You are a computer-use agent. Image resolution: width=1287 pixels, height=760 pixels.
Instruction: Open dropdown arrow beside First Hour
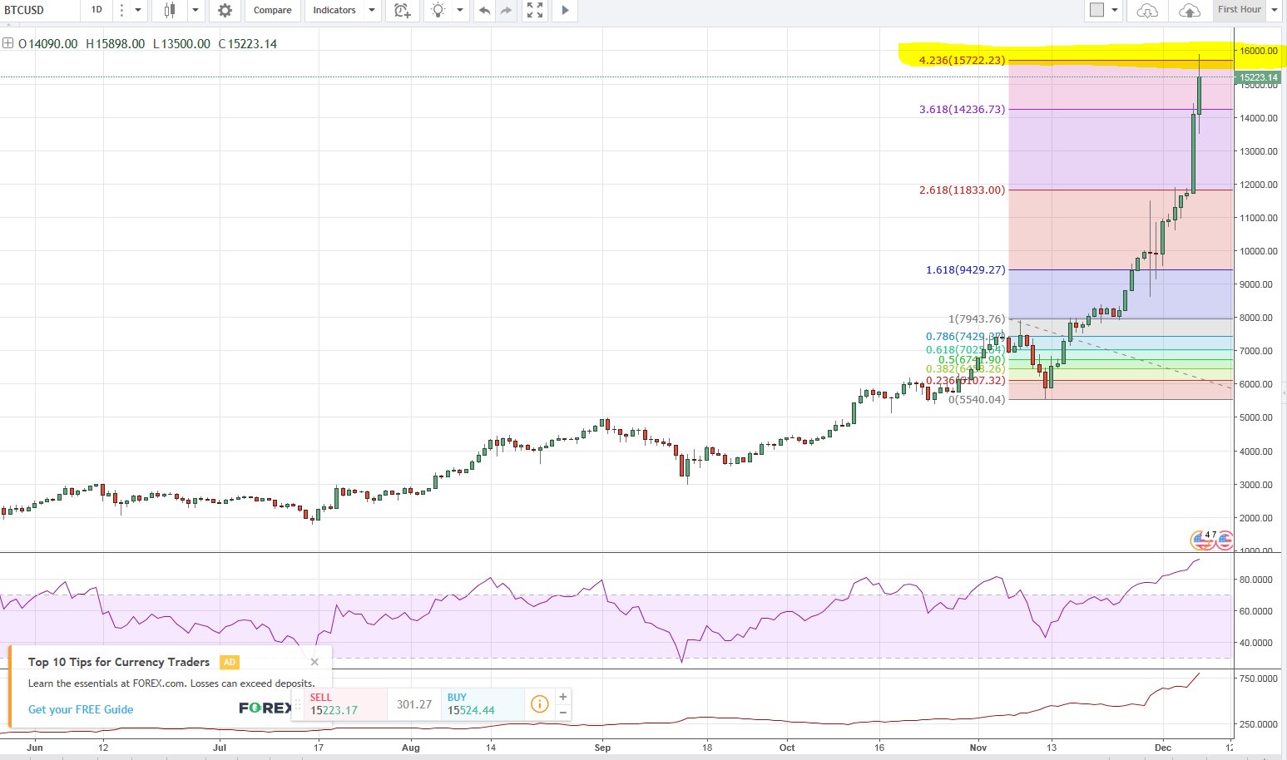pos(1274,10)
